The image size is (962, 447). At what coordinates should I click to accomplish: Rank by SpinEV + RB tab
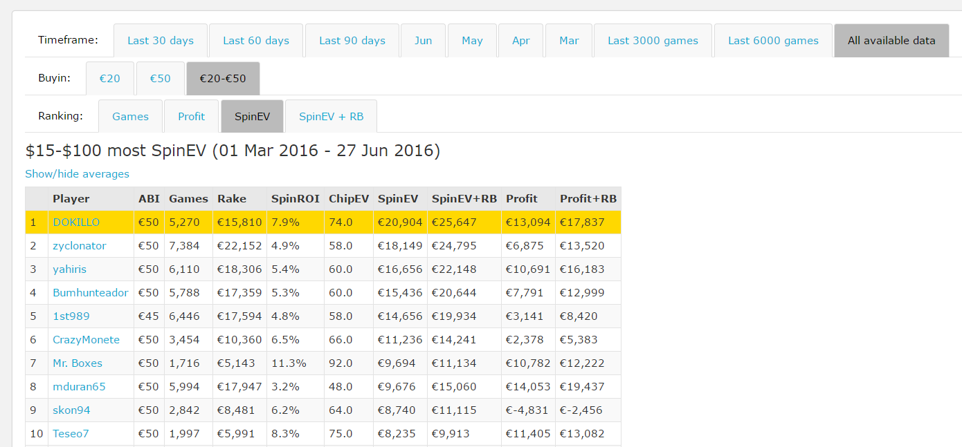331,116
